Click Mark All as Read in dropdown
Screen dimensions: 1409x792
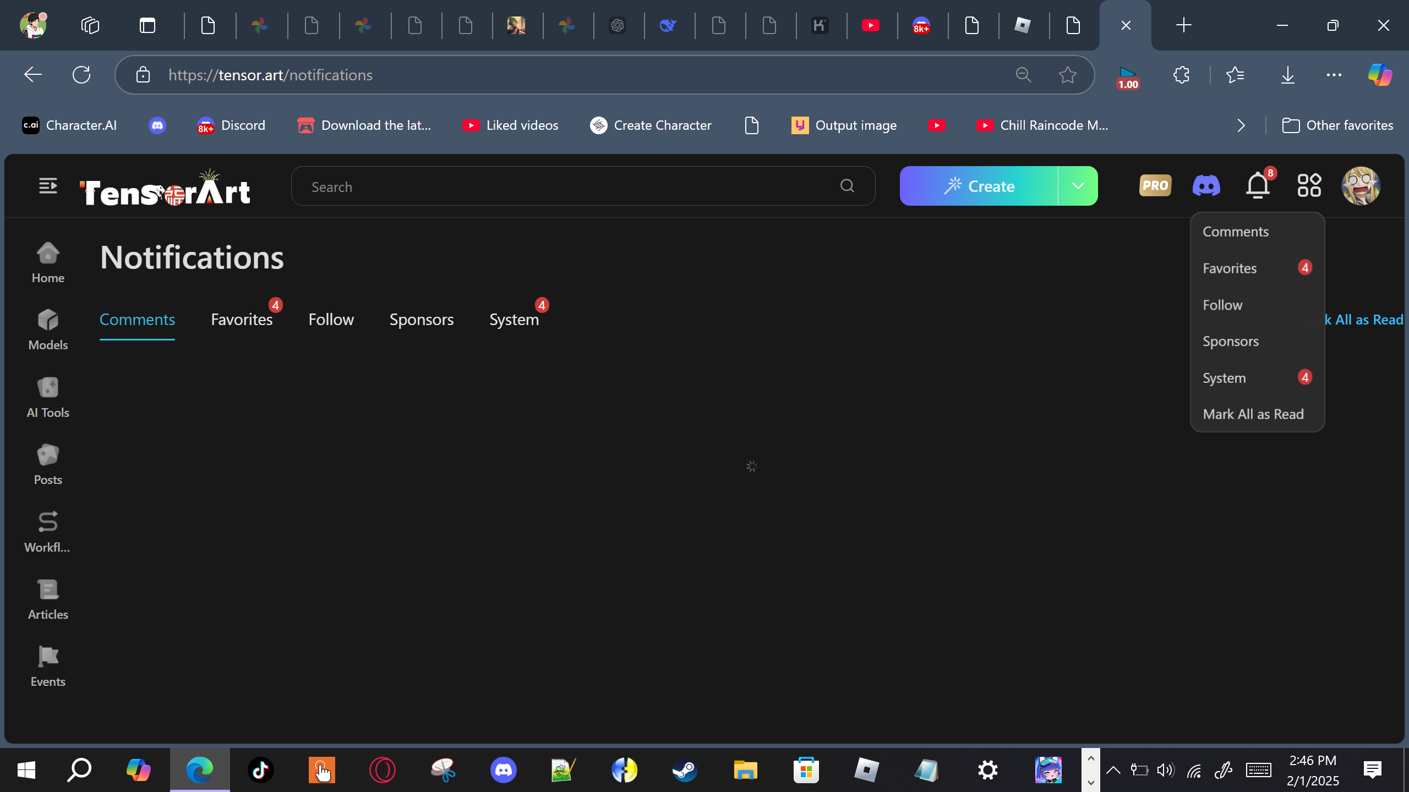pyautogui.click(x=1253, y=414)
